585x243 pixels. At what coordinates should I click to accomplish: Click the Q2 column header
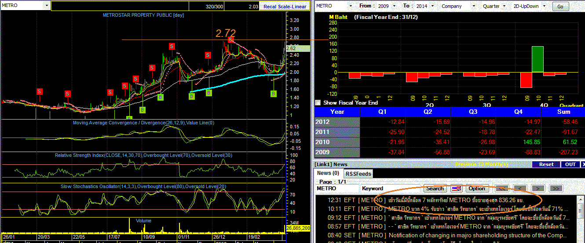428,112
